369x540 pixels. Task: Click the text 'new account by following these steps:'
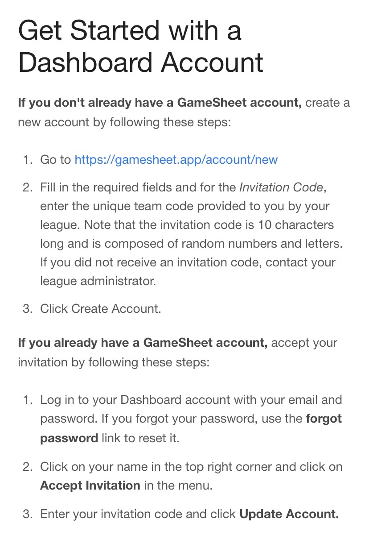click(124, 122)
